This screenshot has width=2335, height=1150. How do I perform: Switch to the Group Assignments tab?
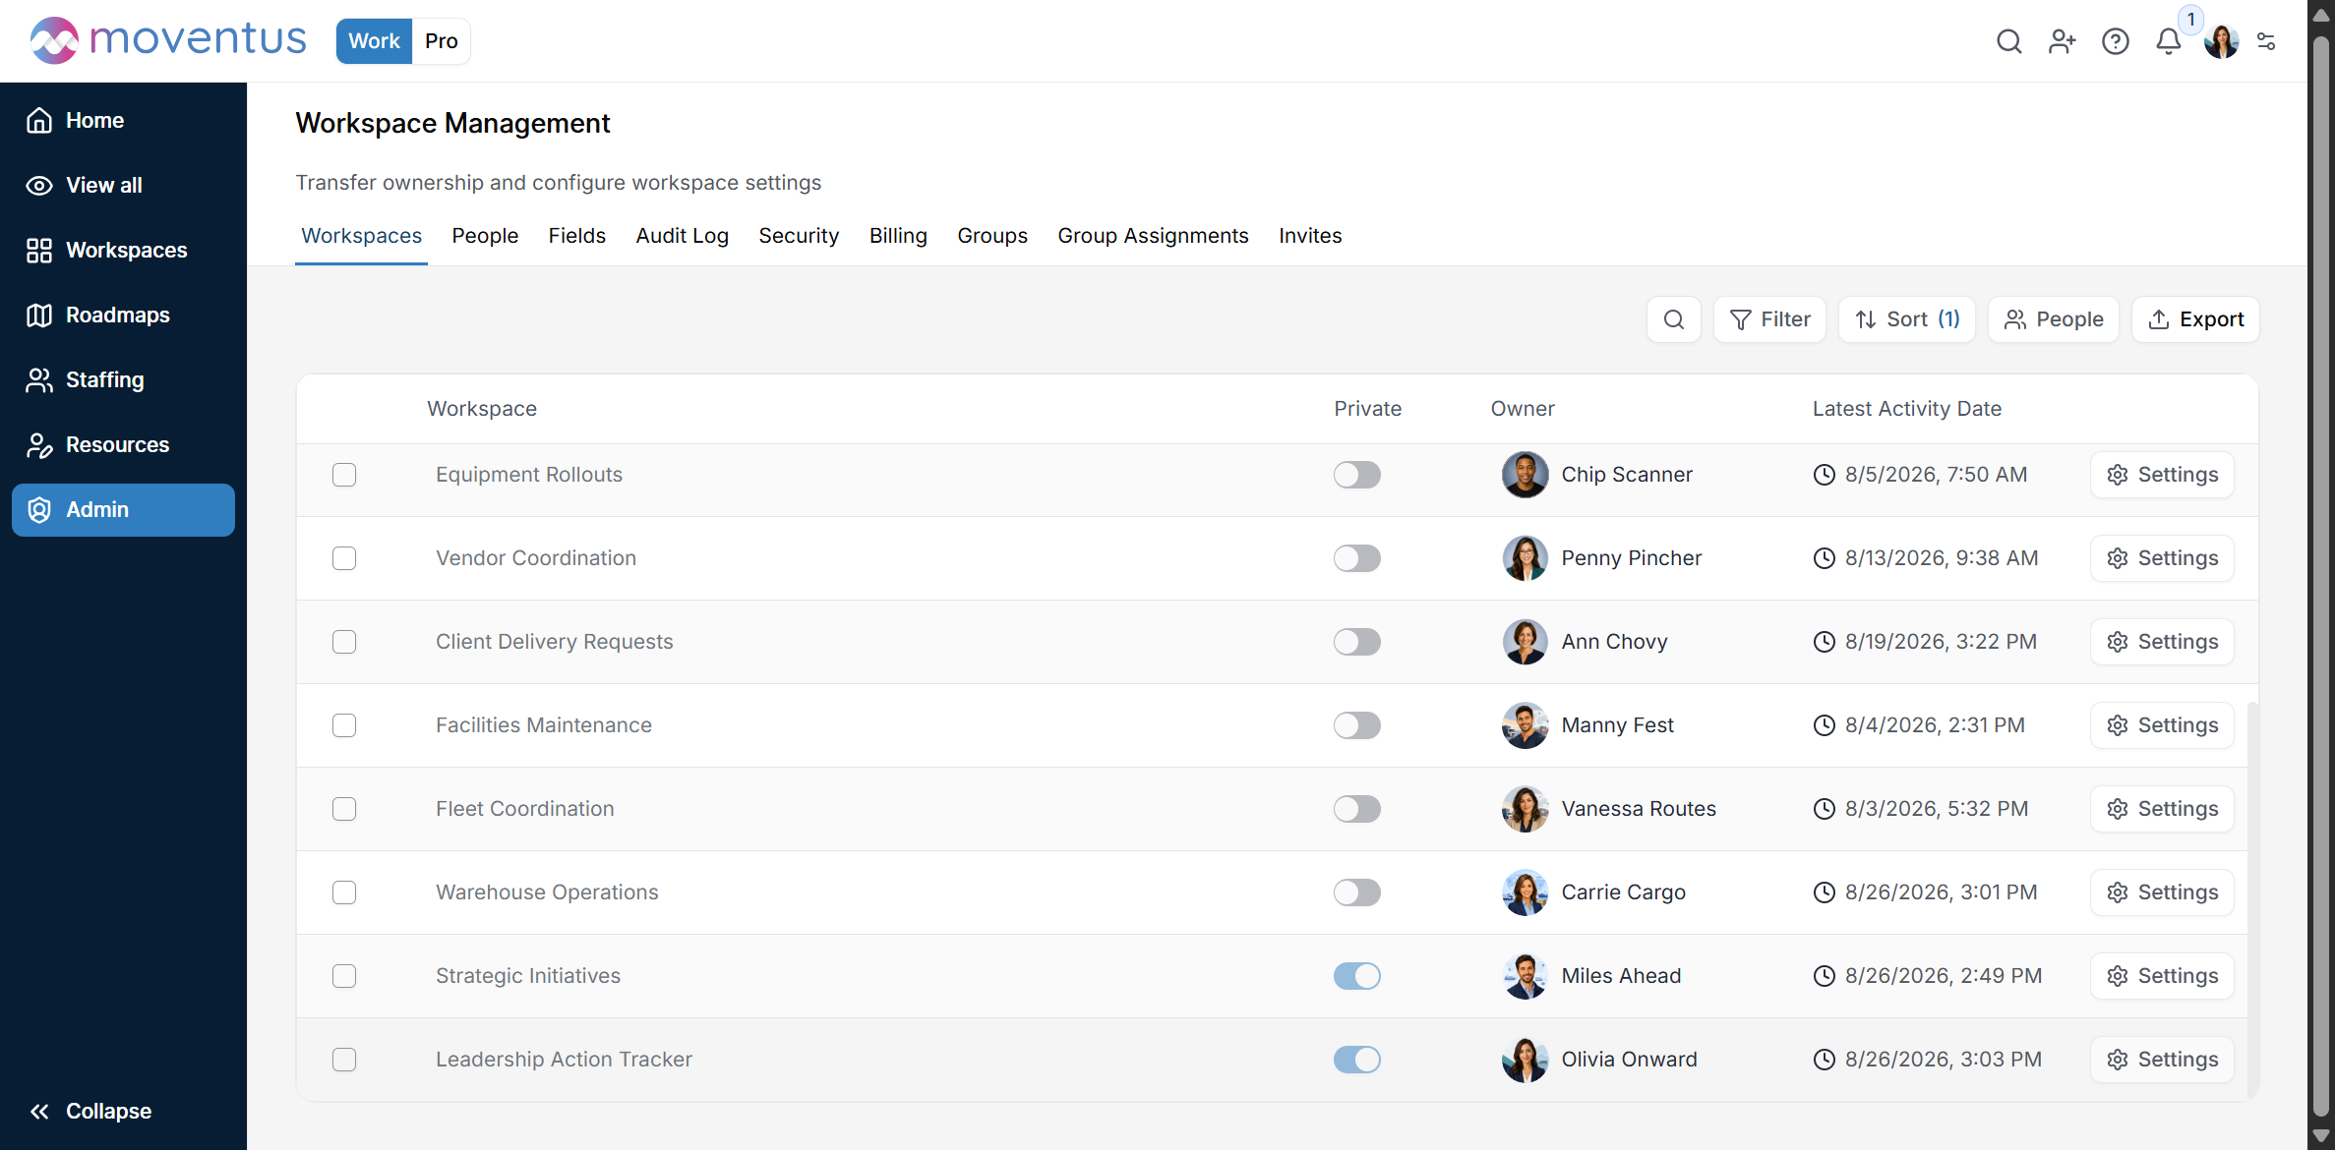pyautogui.click(x=1153, y=236)
